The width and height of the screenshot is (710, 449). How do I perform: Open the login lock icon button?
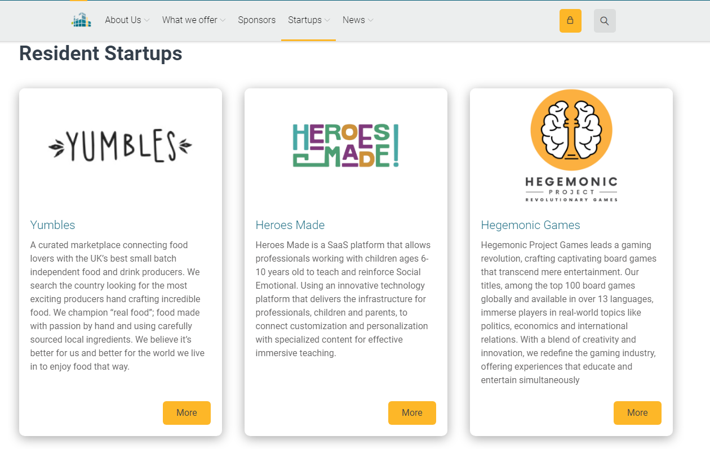[x=570, y=21]
